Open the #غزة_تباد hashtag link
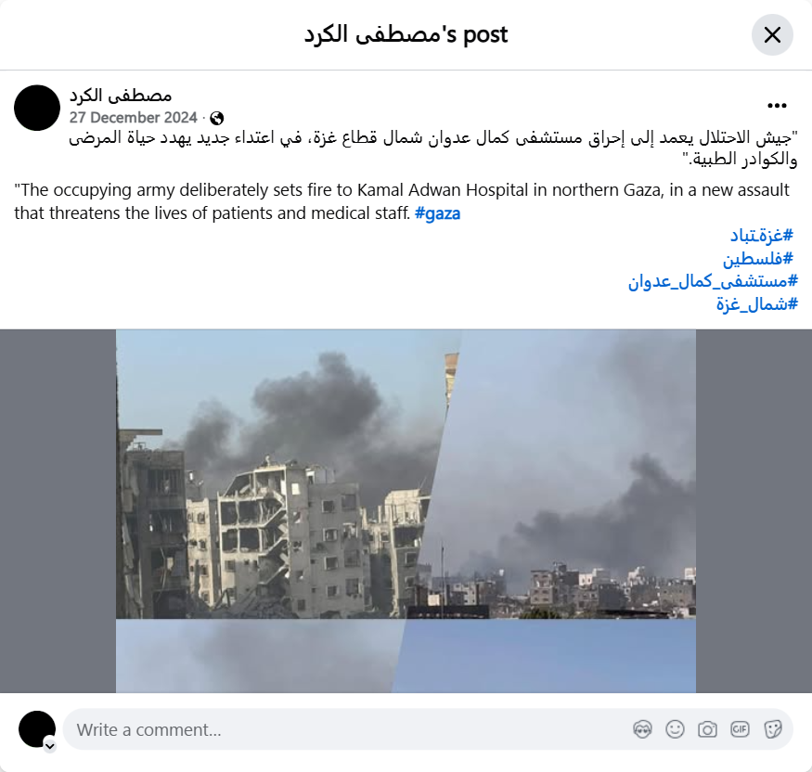This screenshot has width=812, height=772. pyautogui.click(x=761, y=235)
